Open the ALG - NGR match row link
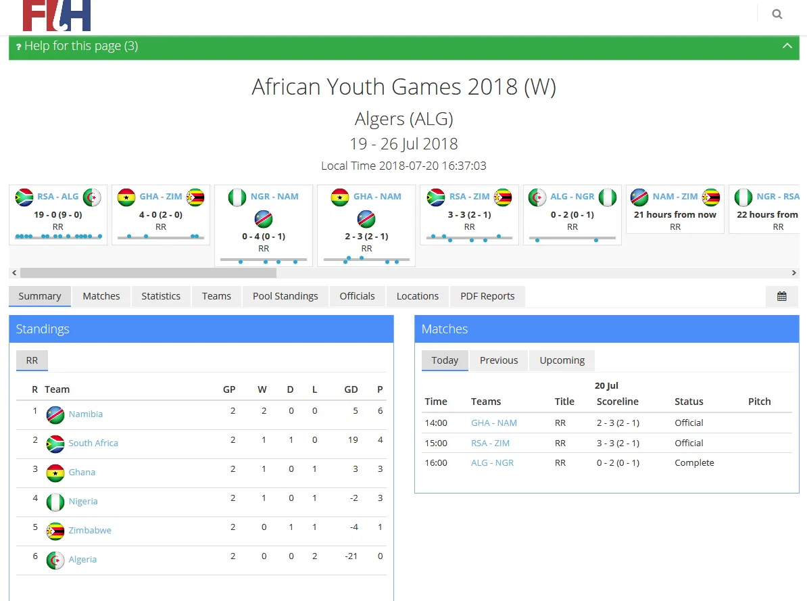 [492, 463]
